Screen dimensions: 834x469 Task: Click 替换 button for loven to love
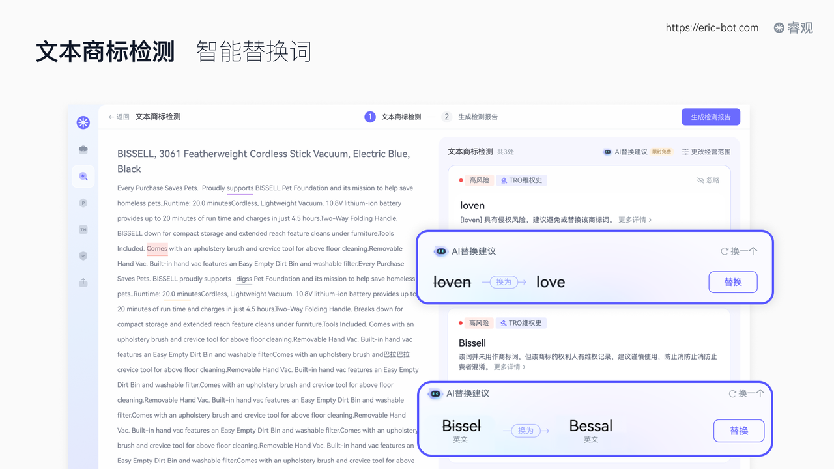pyautogui.click(x=733, y=282)
